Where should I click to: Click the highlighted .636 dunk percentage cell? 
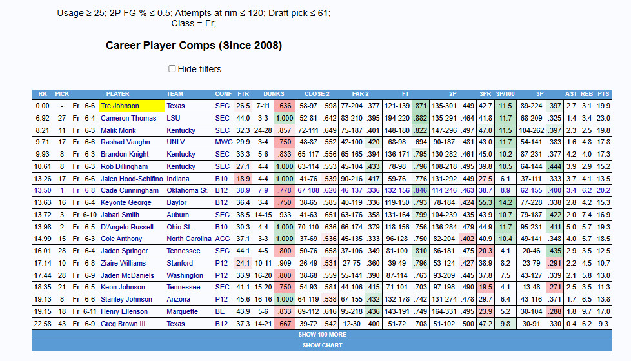click(283, 106)
